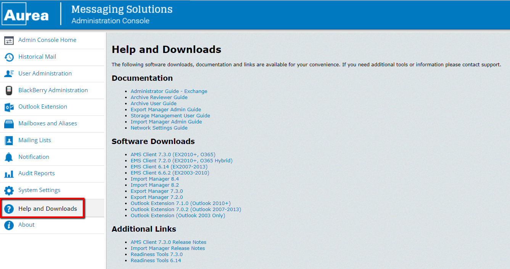Select Help and Downloads menu item
The image size is (510, 269).
click(x=48, y=209)
